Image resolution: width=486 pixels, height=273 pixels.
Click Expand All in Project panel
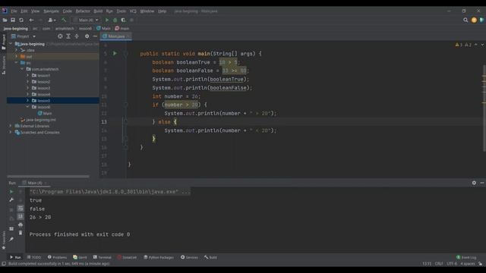pyautogui.click(x=68, y=36)
